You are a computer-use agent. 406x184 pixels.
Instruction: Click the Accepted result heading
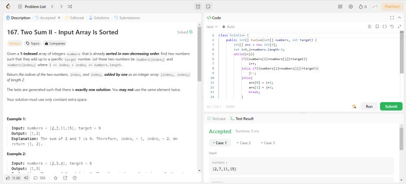click(x=220, y=131)
